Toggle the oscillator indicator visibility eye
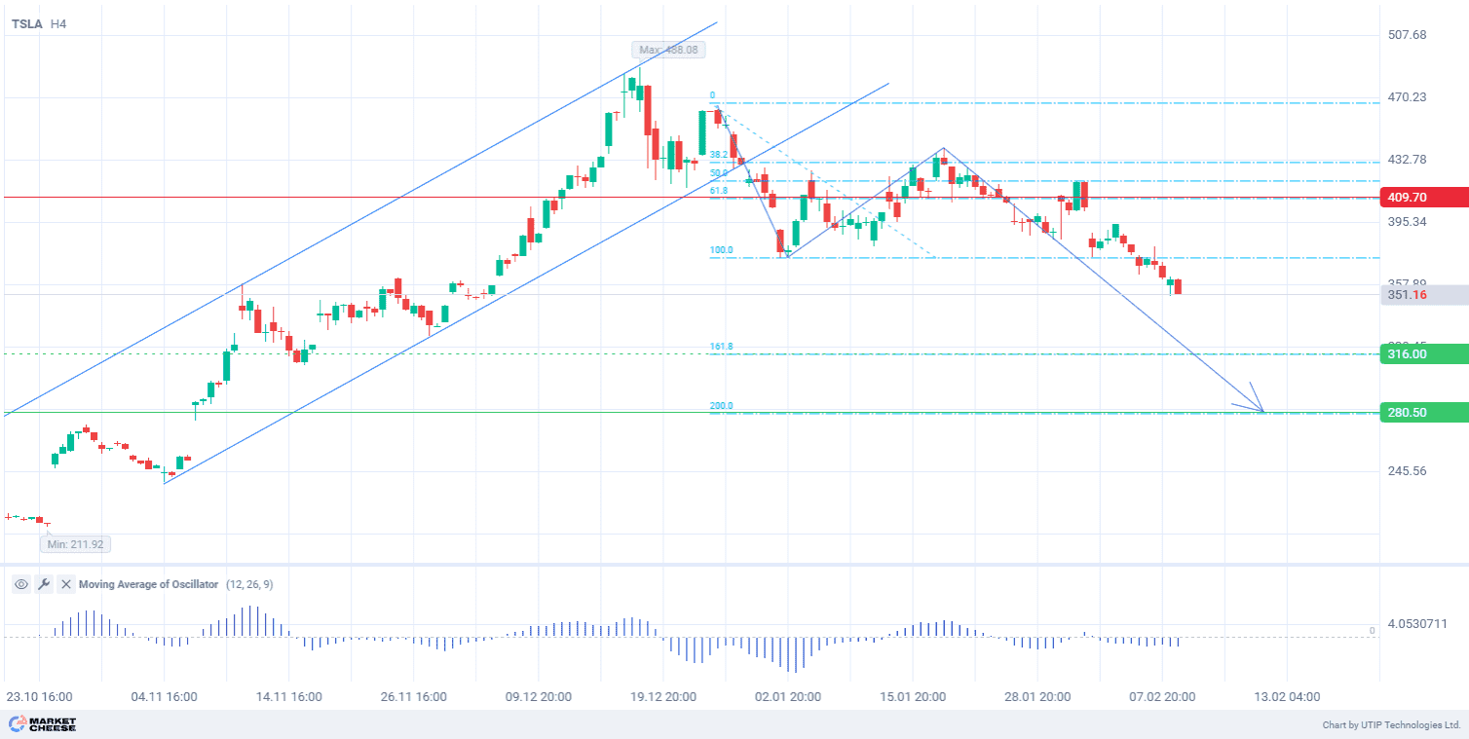Screen dimensions: 1469x739 pos(20,584)
